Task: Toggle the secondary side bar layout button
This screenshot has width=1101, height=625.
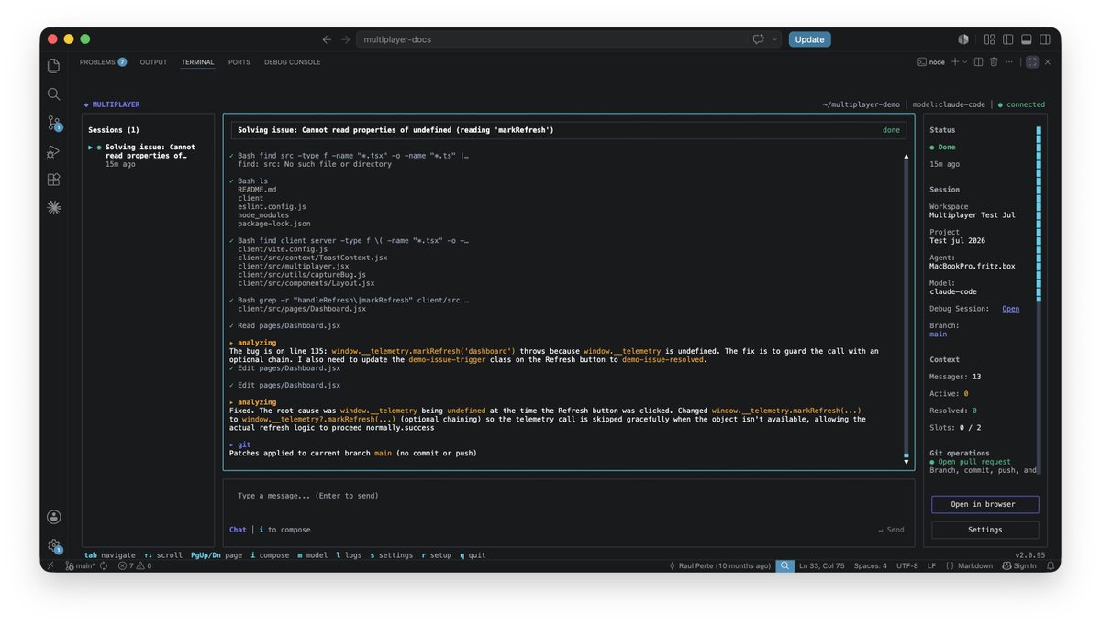Action: pyautogui.click(x=1045, y=39)
